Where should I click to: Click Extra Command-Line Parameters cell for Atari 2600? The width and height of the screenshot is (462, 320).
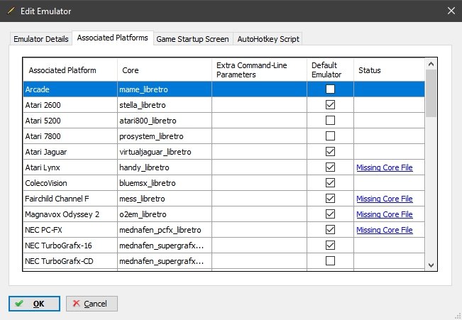259,105
